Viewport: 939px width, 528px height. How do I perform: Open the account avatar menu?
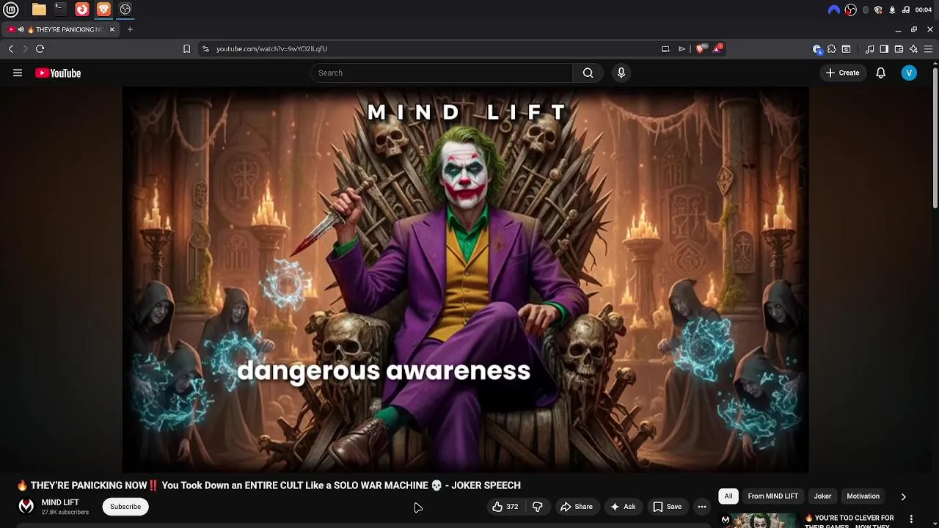(909, 73)
